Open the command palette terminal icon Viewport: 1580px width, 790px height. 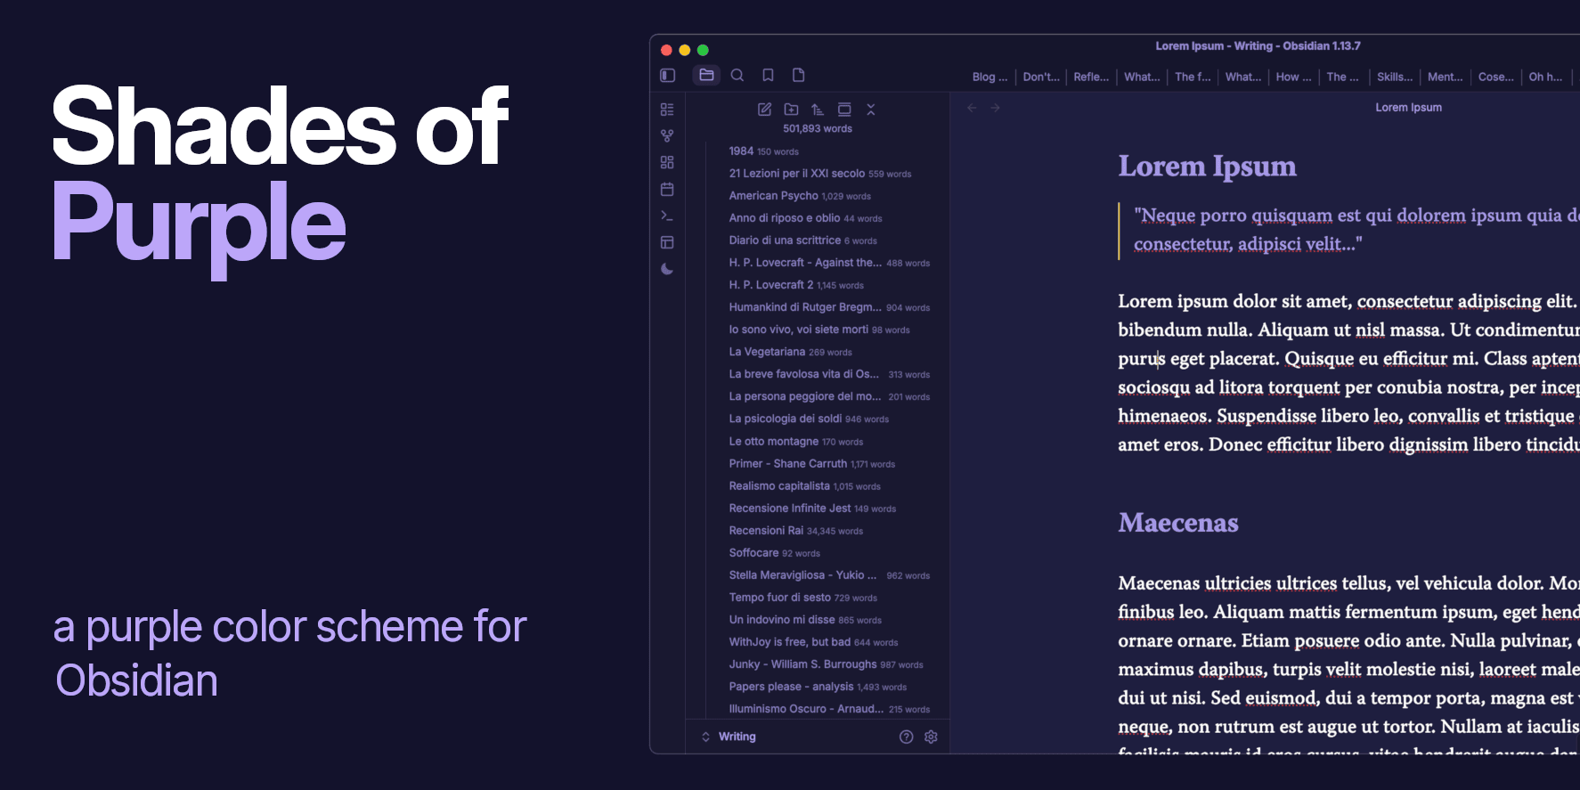point(667,216)
